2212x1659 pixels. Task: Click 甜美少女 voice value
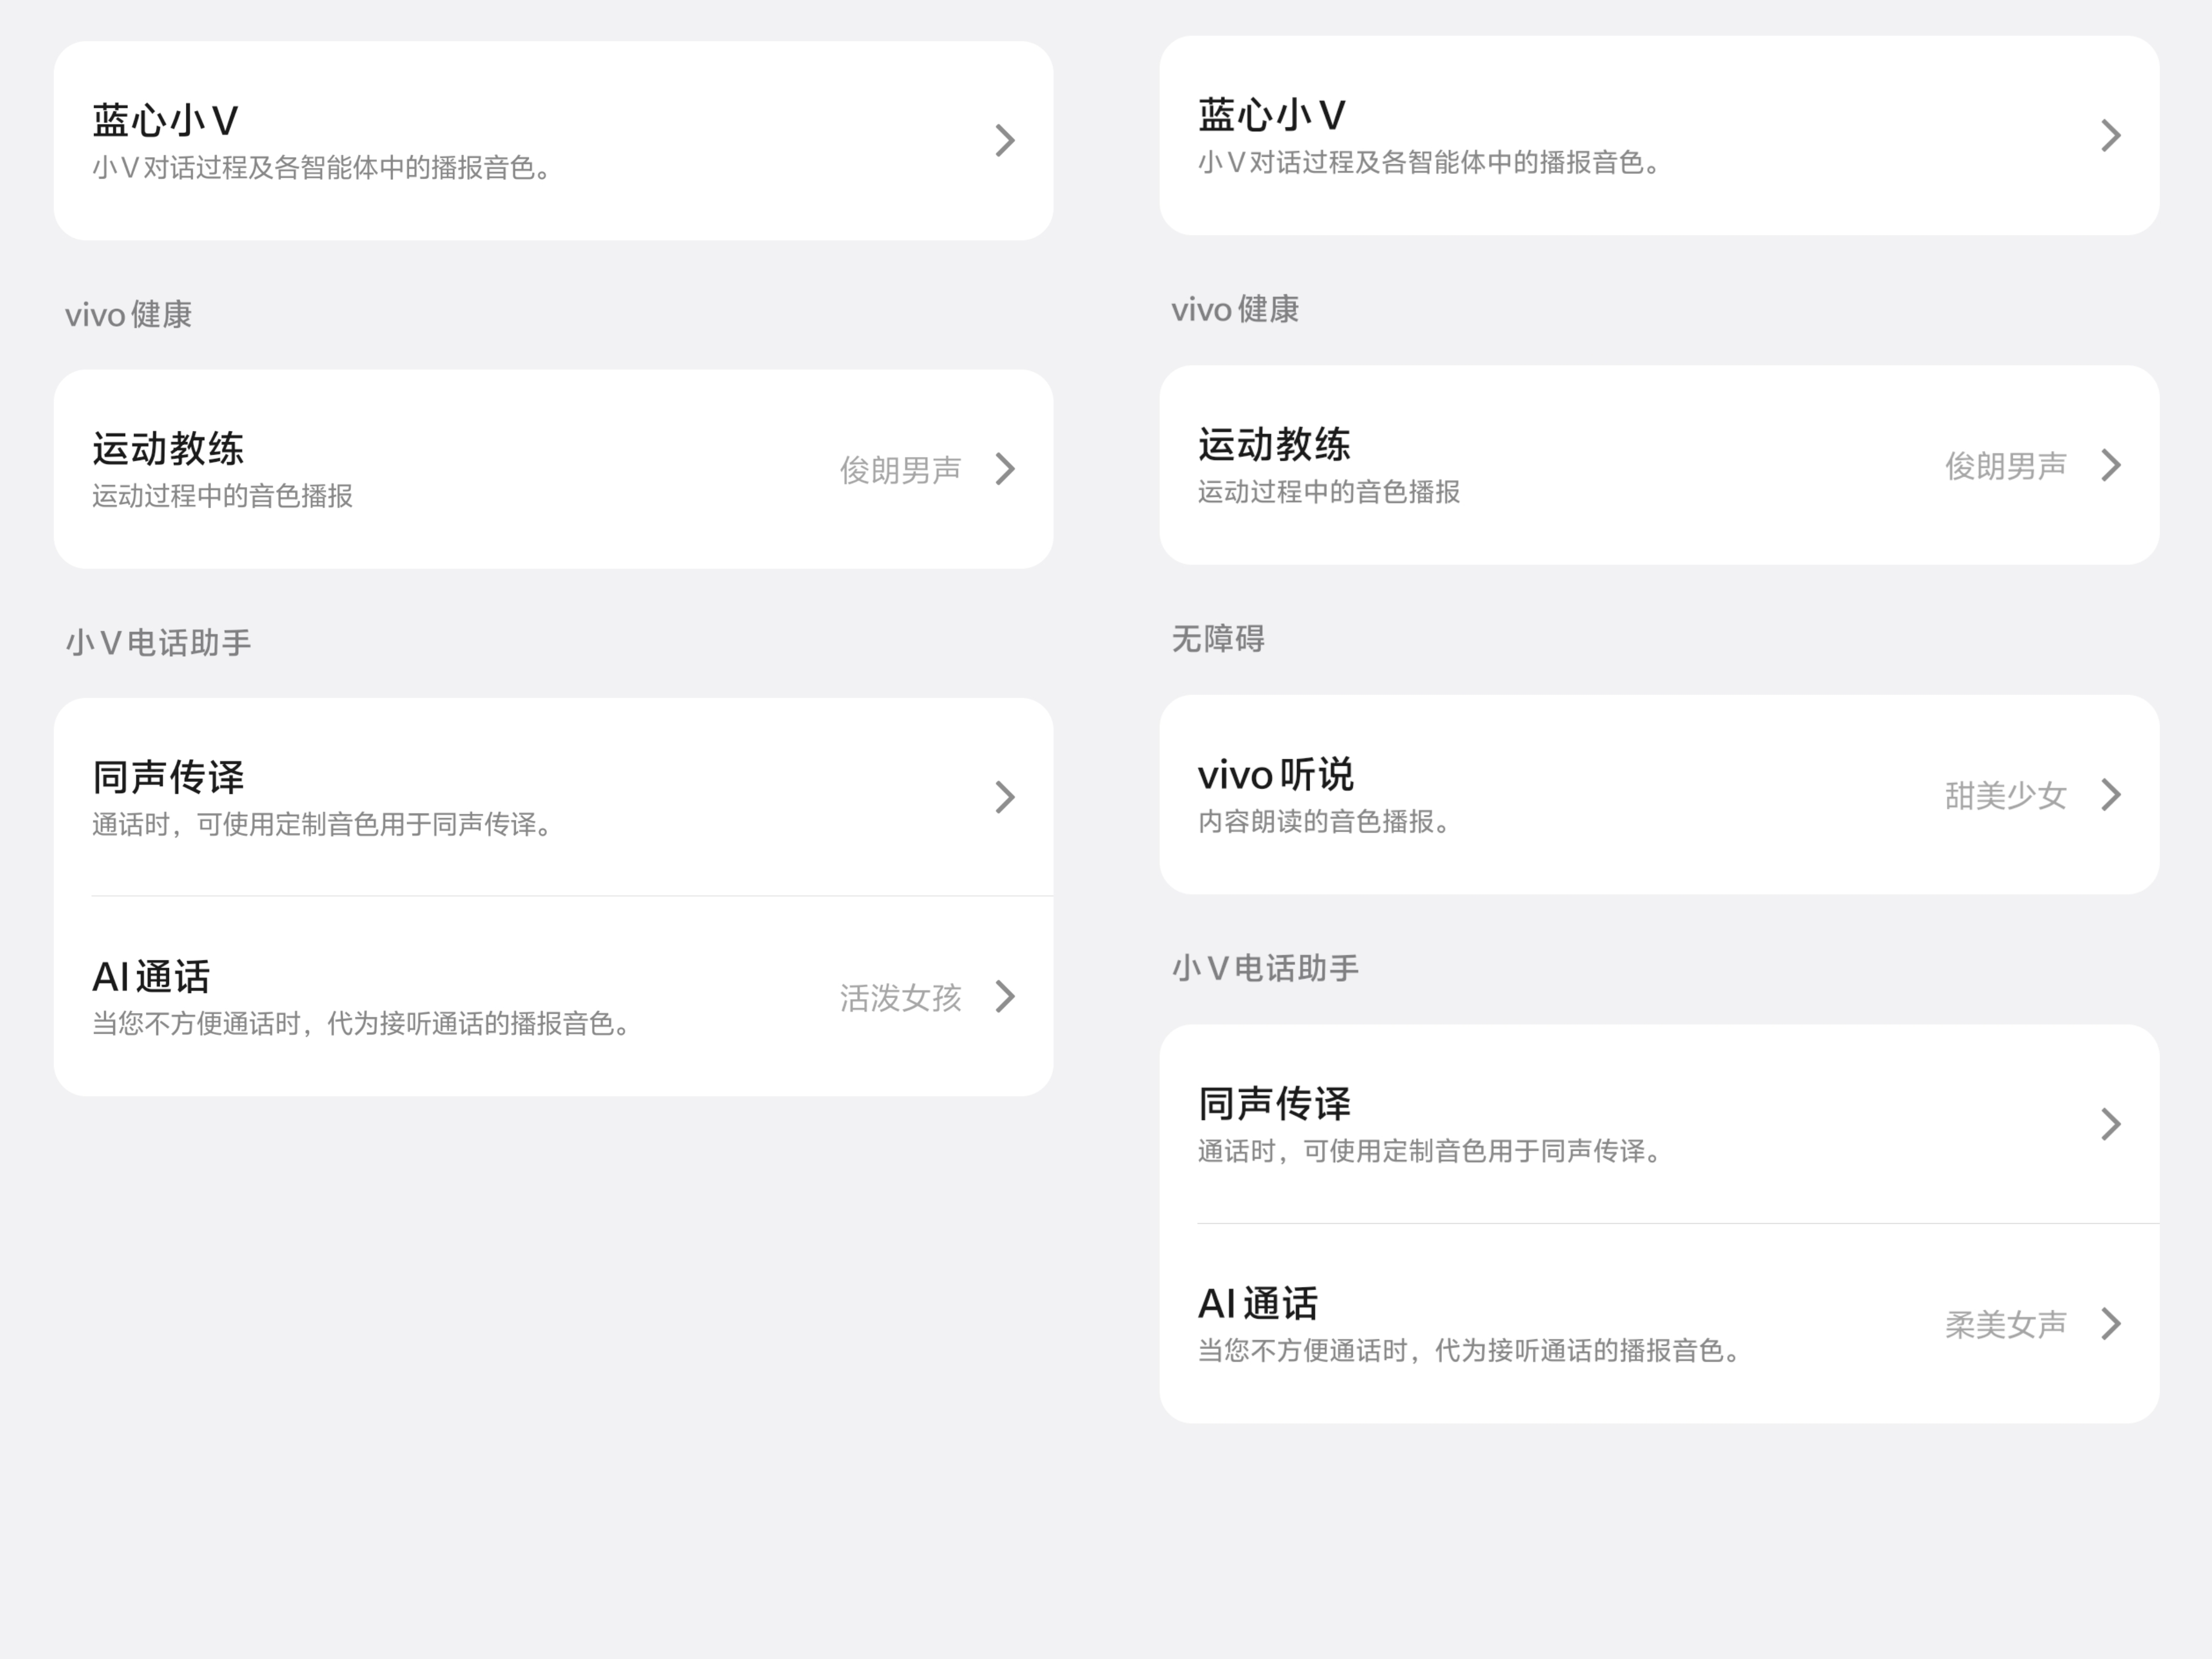pyautogui.click(x=2006, y=796)
